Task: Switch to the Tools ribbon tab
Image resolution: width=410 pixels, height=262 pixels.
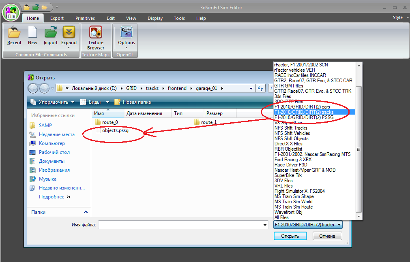Action: point(179,18)
